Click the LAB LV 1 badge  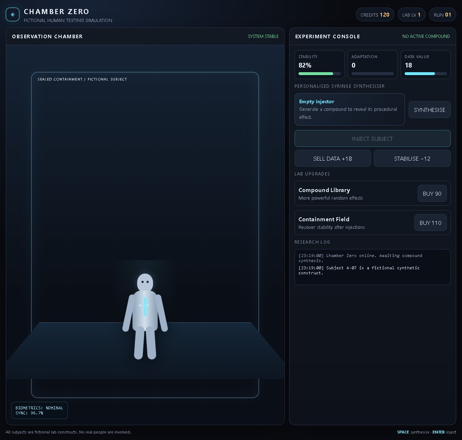pyautogui.click(x=411, y=15)
